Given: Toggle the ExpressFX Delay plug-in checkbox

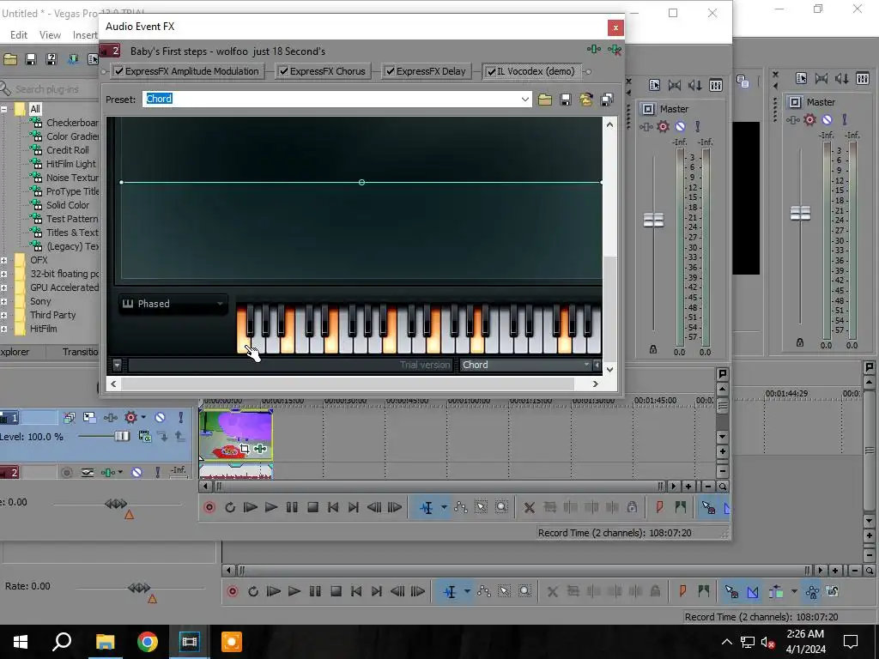Looking at the screenshot, I should [391, 71].
